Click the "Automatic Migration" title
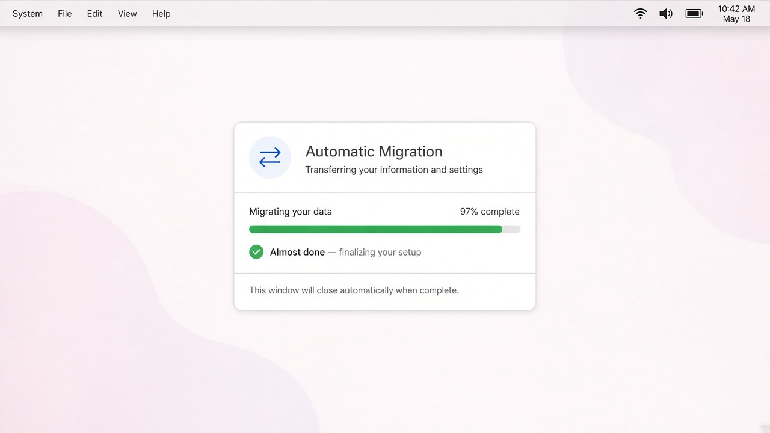 point(374,152)
